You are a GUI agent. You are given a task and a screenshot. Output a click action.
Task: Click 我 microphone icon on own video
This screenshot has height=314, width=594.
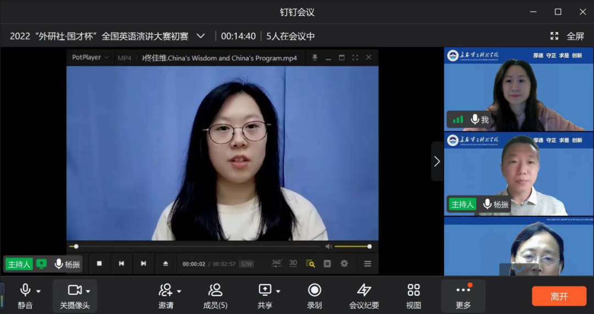coord(475,120)
